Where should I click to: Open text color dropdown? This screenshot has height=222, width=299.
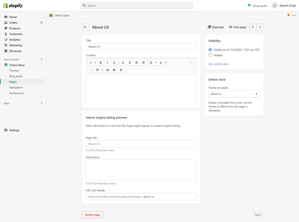coord(163,62)
